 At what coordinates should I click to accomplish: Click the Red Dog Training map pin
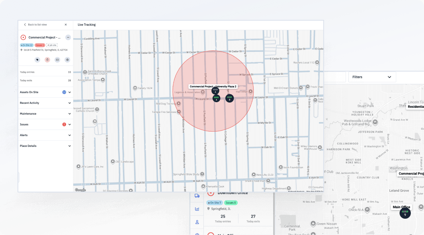click(x=178, y=103)
